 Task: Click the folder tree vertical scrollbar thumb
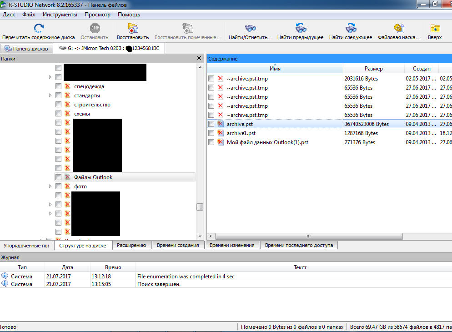200,207
